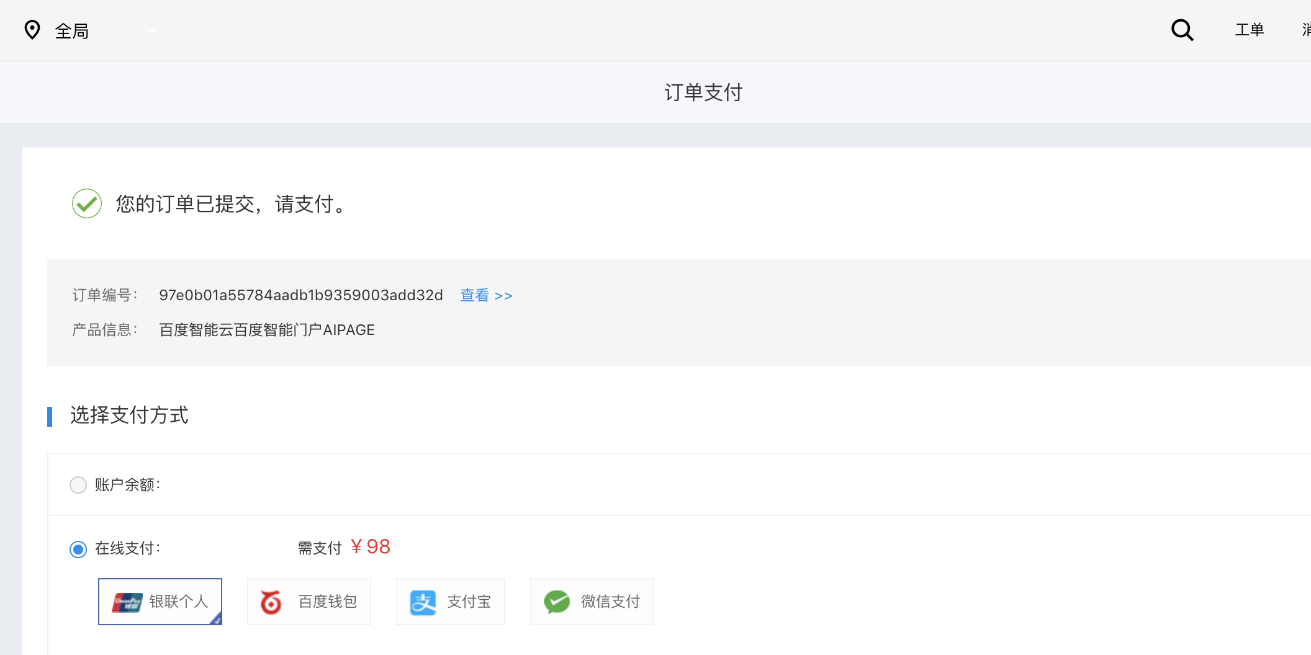Follow the 查看 >> order link
Viewport: 1311px width, 655px height.
coord(486,295)
